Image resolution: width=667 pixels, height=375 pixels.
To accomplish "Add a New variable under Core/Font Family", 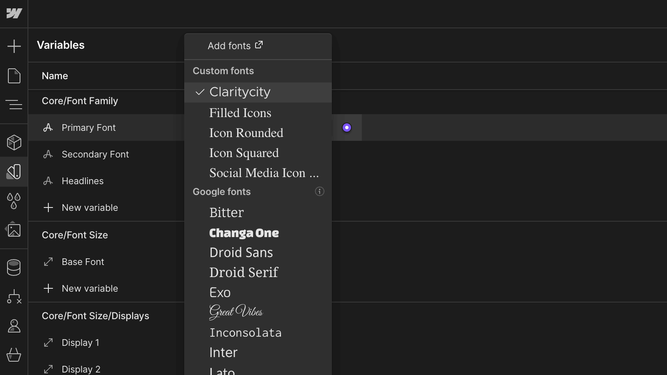I will pos(90,207).
